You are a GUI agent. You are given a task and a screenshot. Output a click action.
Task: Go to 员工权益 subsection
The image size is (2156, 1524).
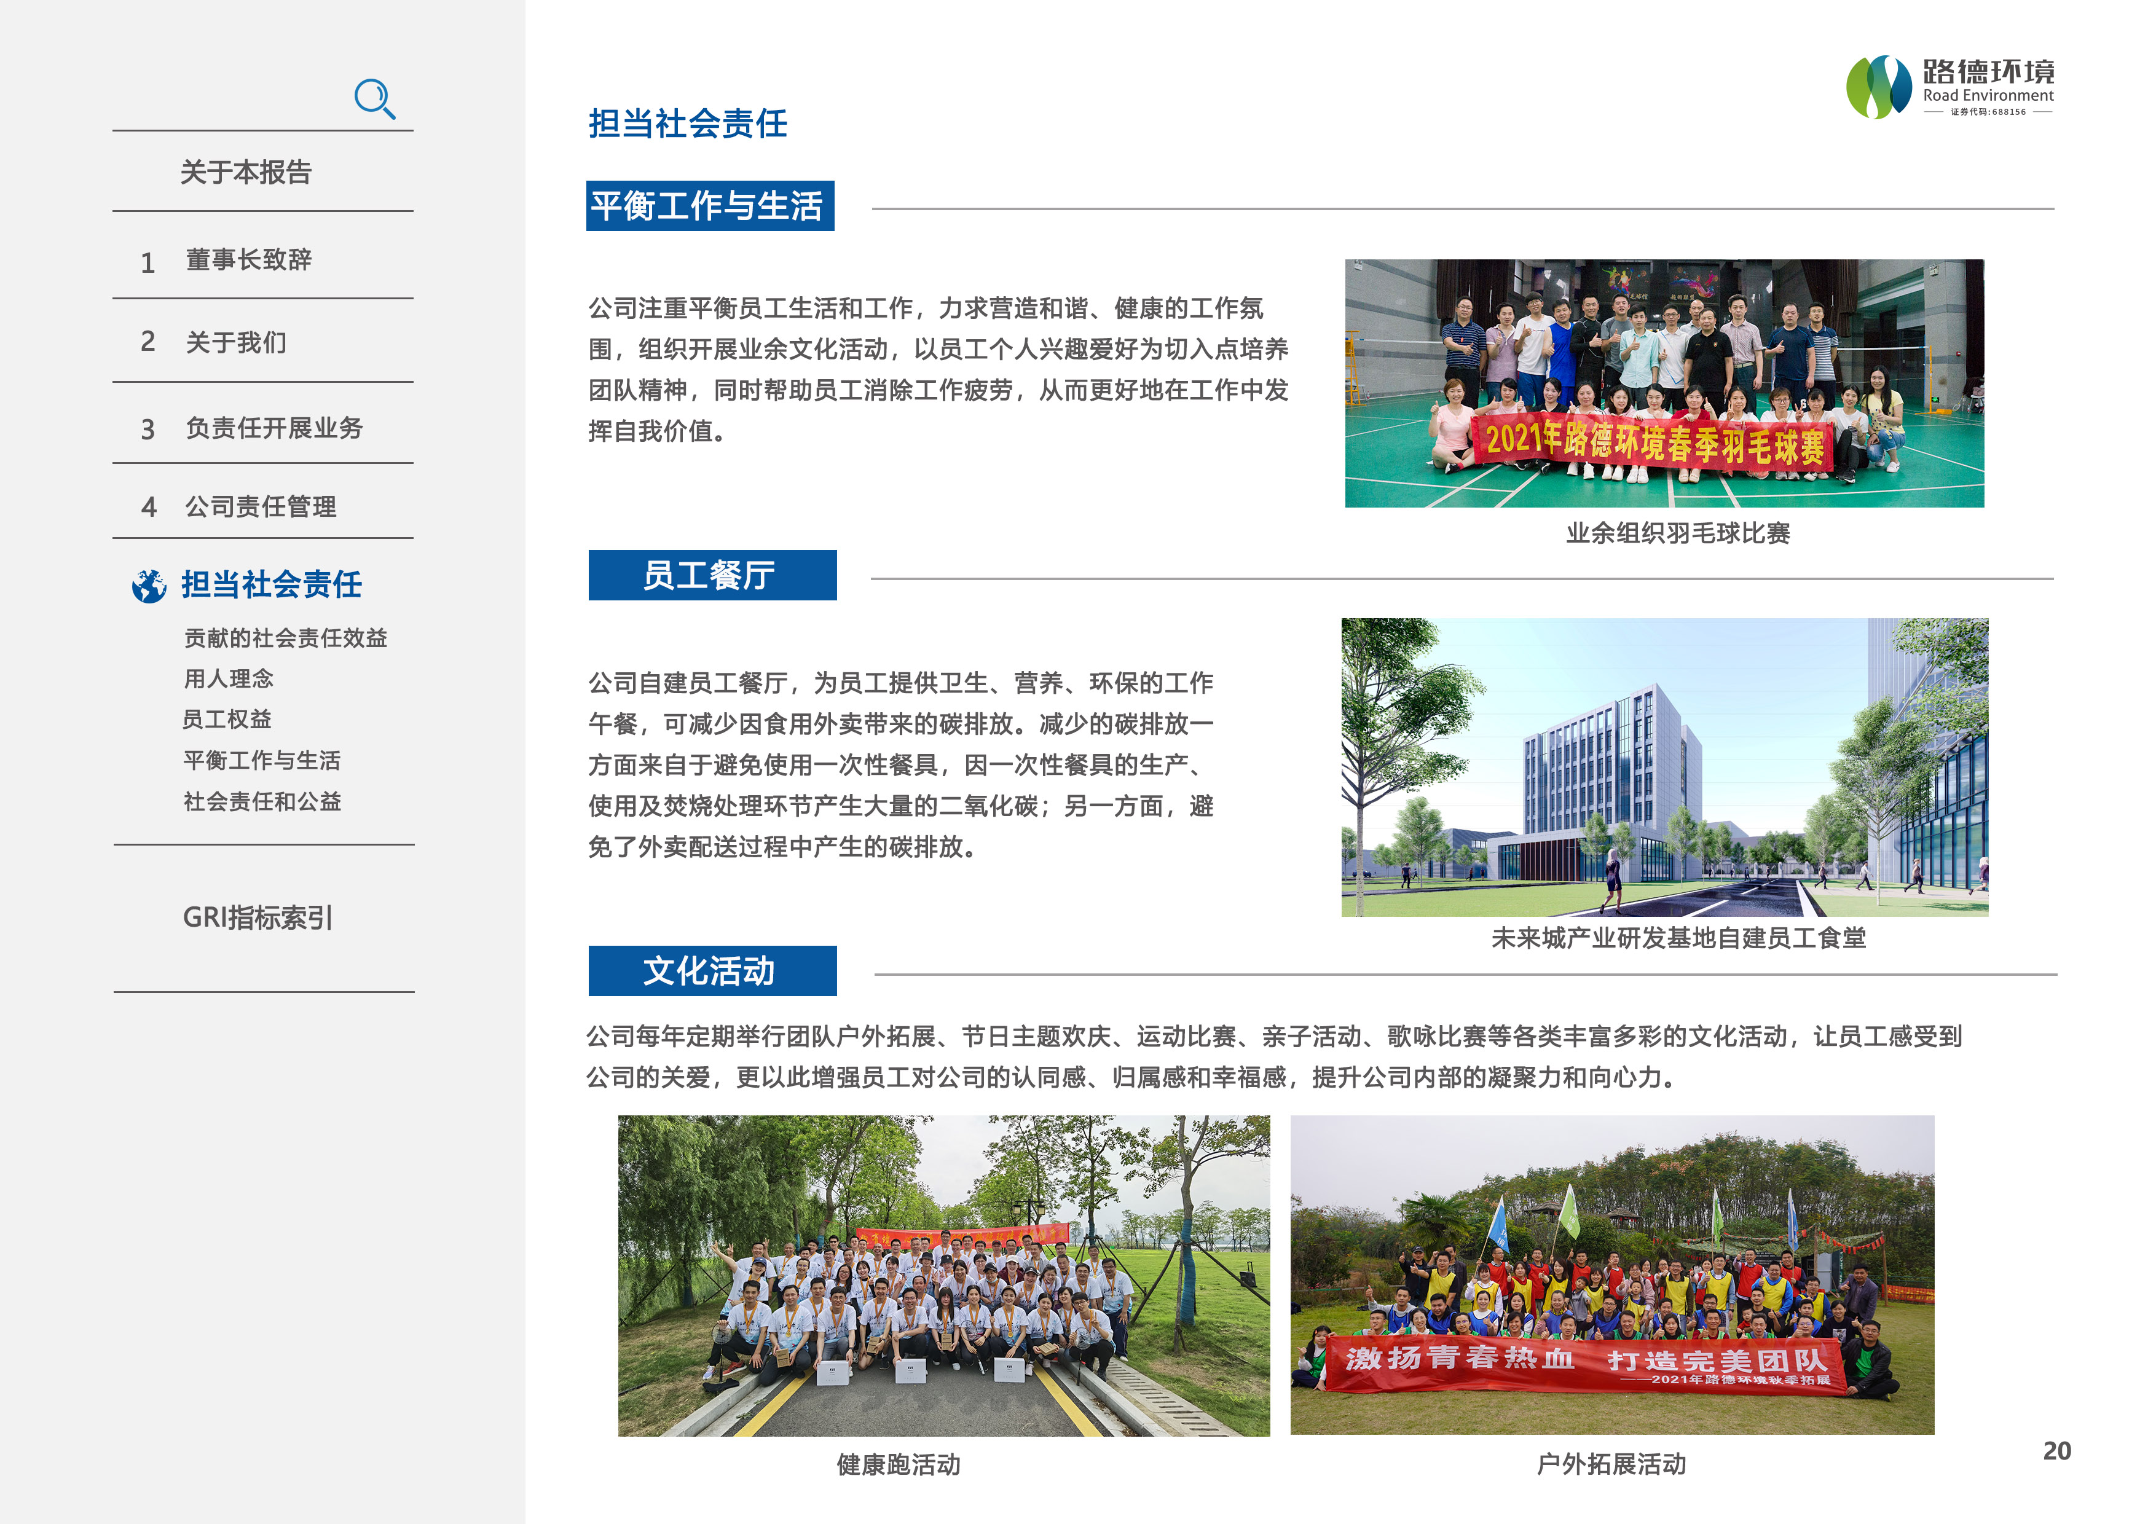click(226, 719)
